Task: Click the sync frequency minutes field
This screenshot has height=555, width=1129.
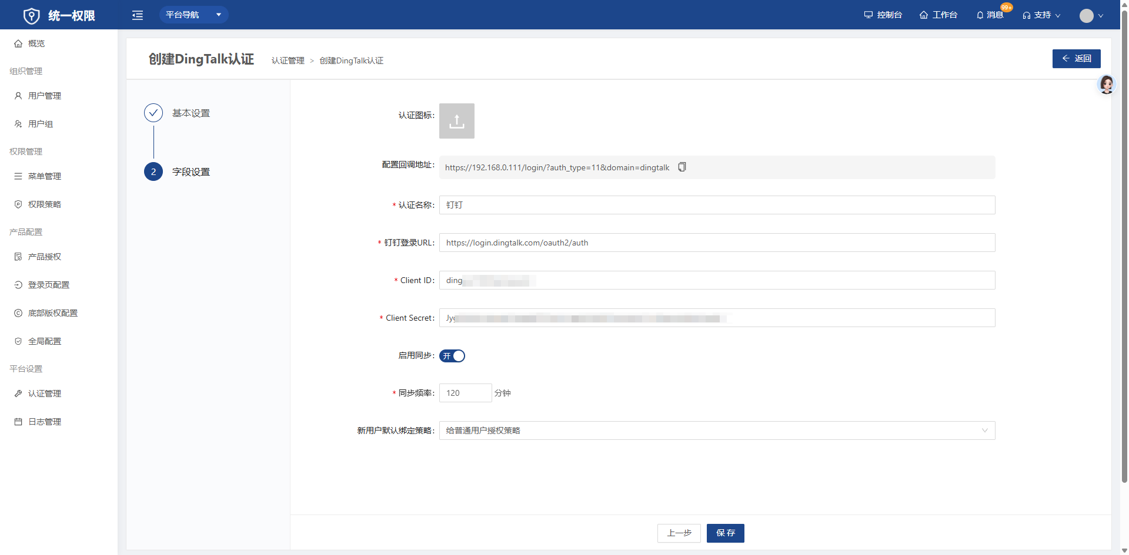Action: 465,393
